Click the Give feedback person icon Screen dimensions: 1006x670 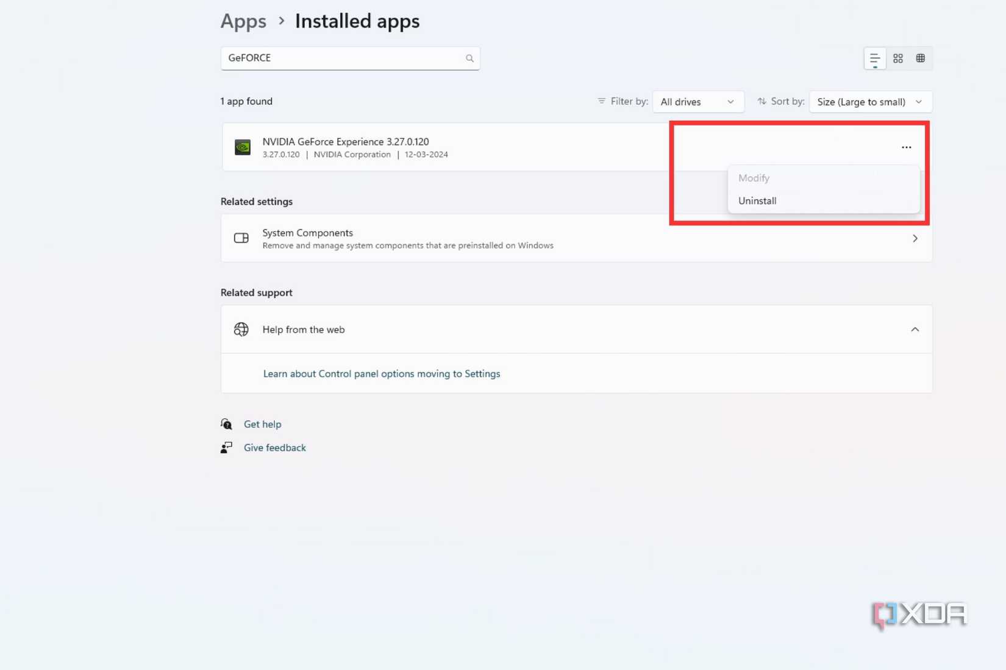click(226, 447)
